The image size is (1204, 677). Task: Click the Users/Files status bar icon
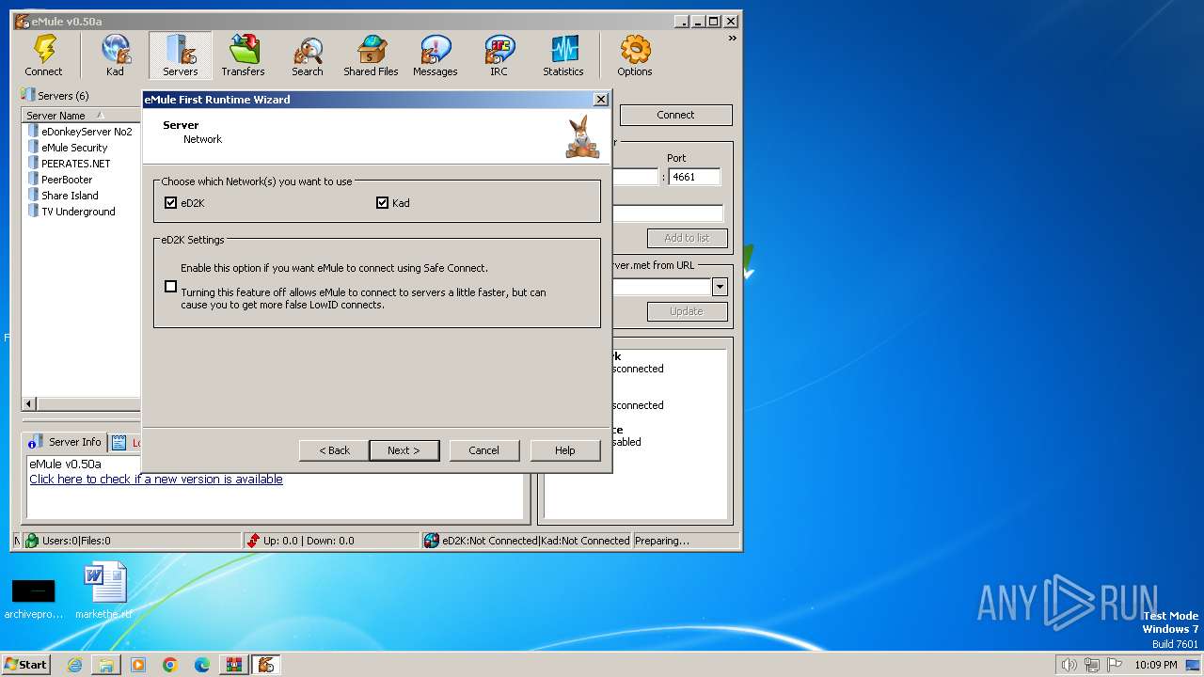(32, 541)
